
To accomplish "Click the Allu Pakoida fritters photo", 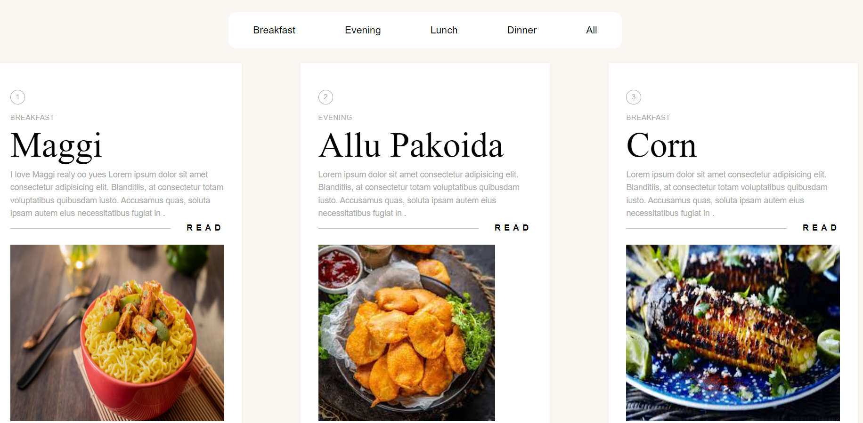I will coord(407,333).
